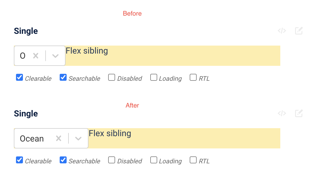Click the yellow Flex sibling area under After
The height and width of the screenshot is (194, 316).
click(x=187, y=138)
